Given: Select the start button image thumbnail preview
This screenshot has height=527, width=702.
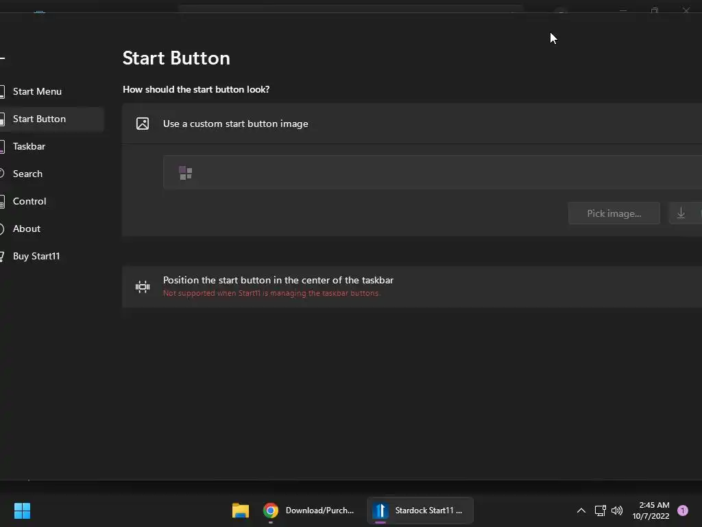Looking at the screenshot, I should coord(185,173).
